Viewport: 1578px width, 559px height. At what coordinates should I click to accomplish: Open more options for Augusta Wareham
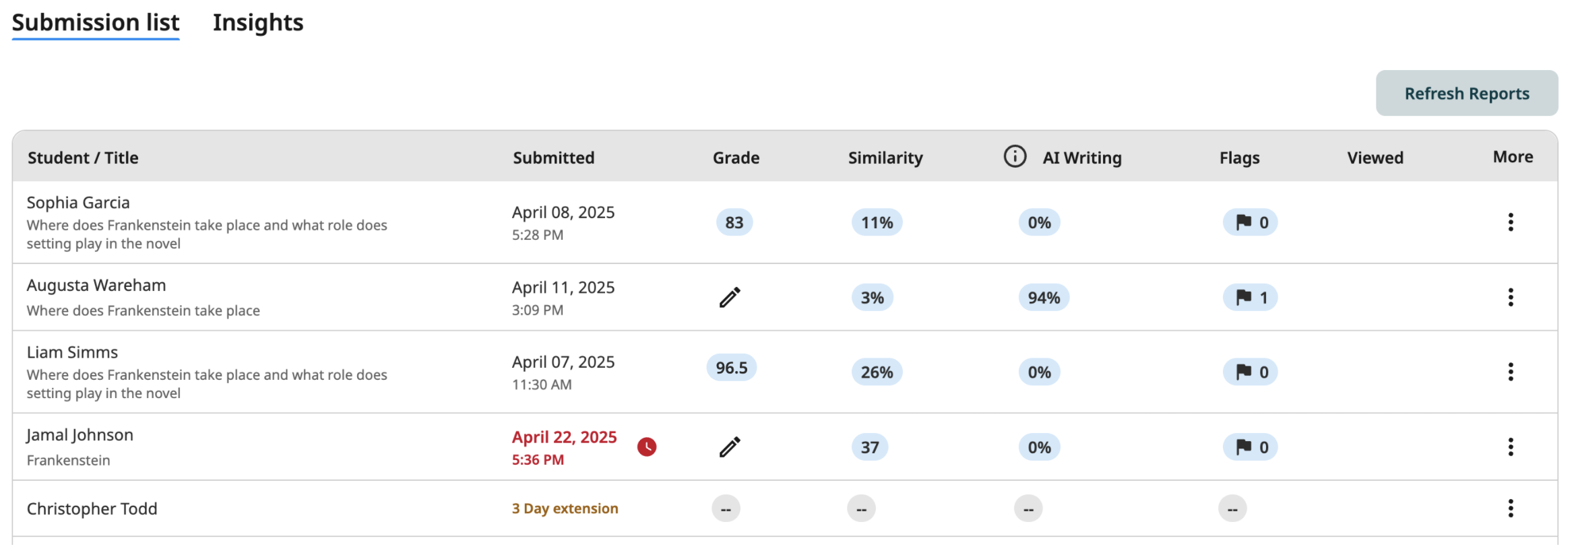[1511, 297]
